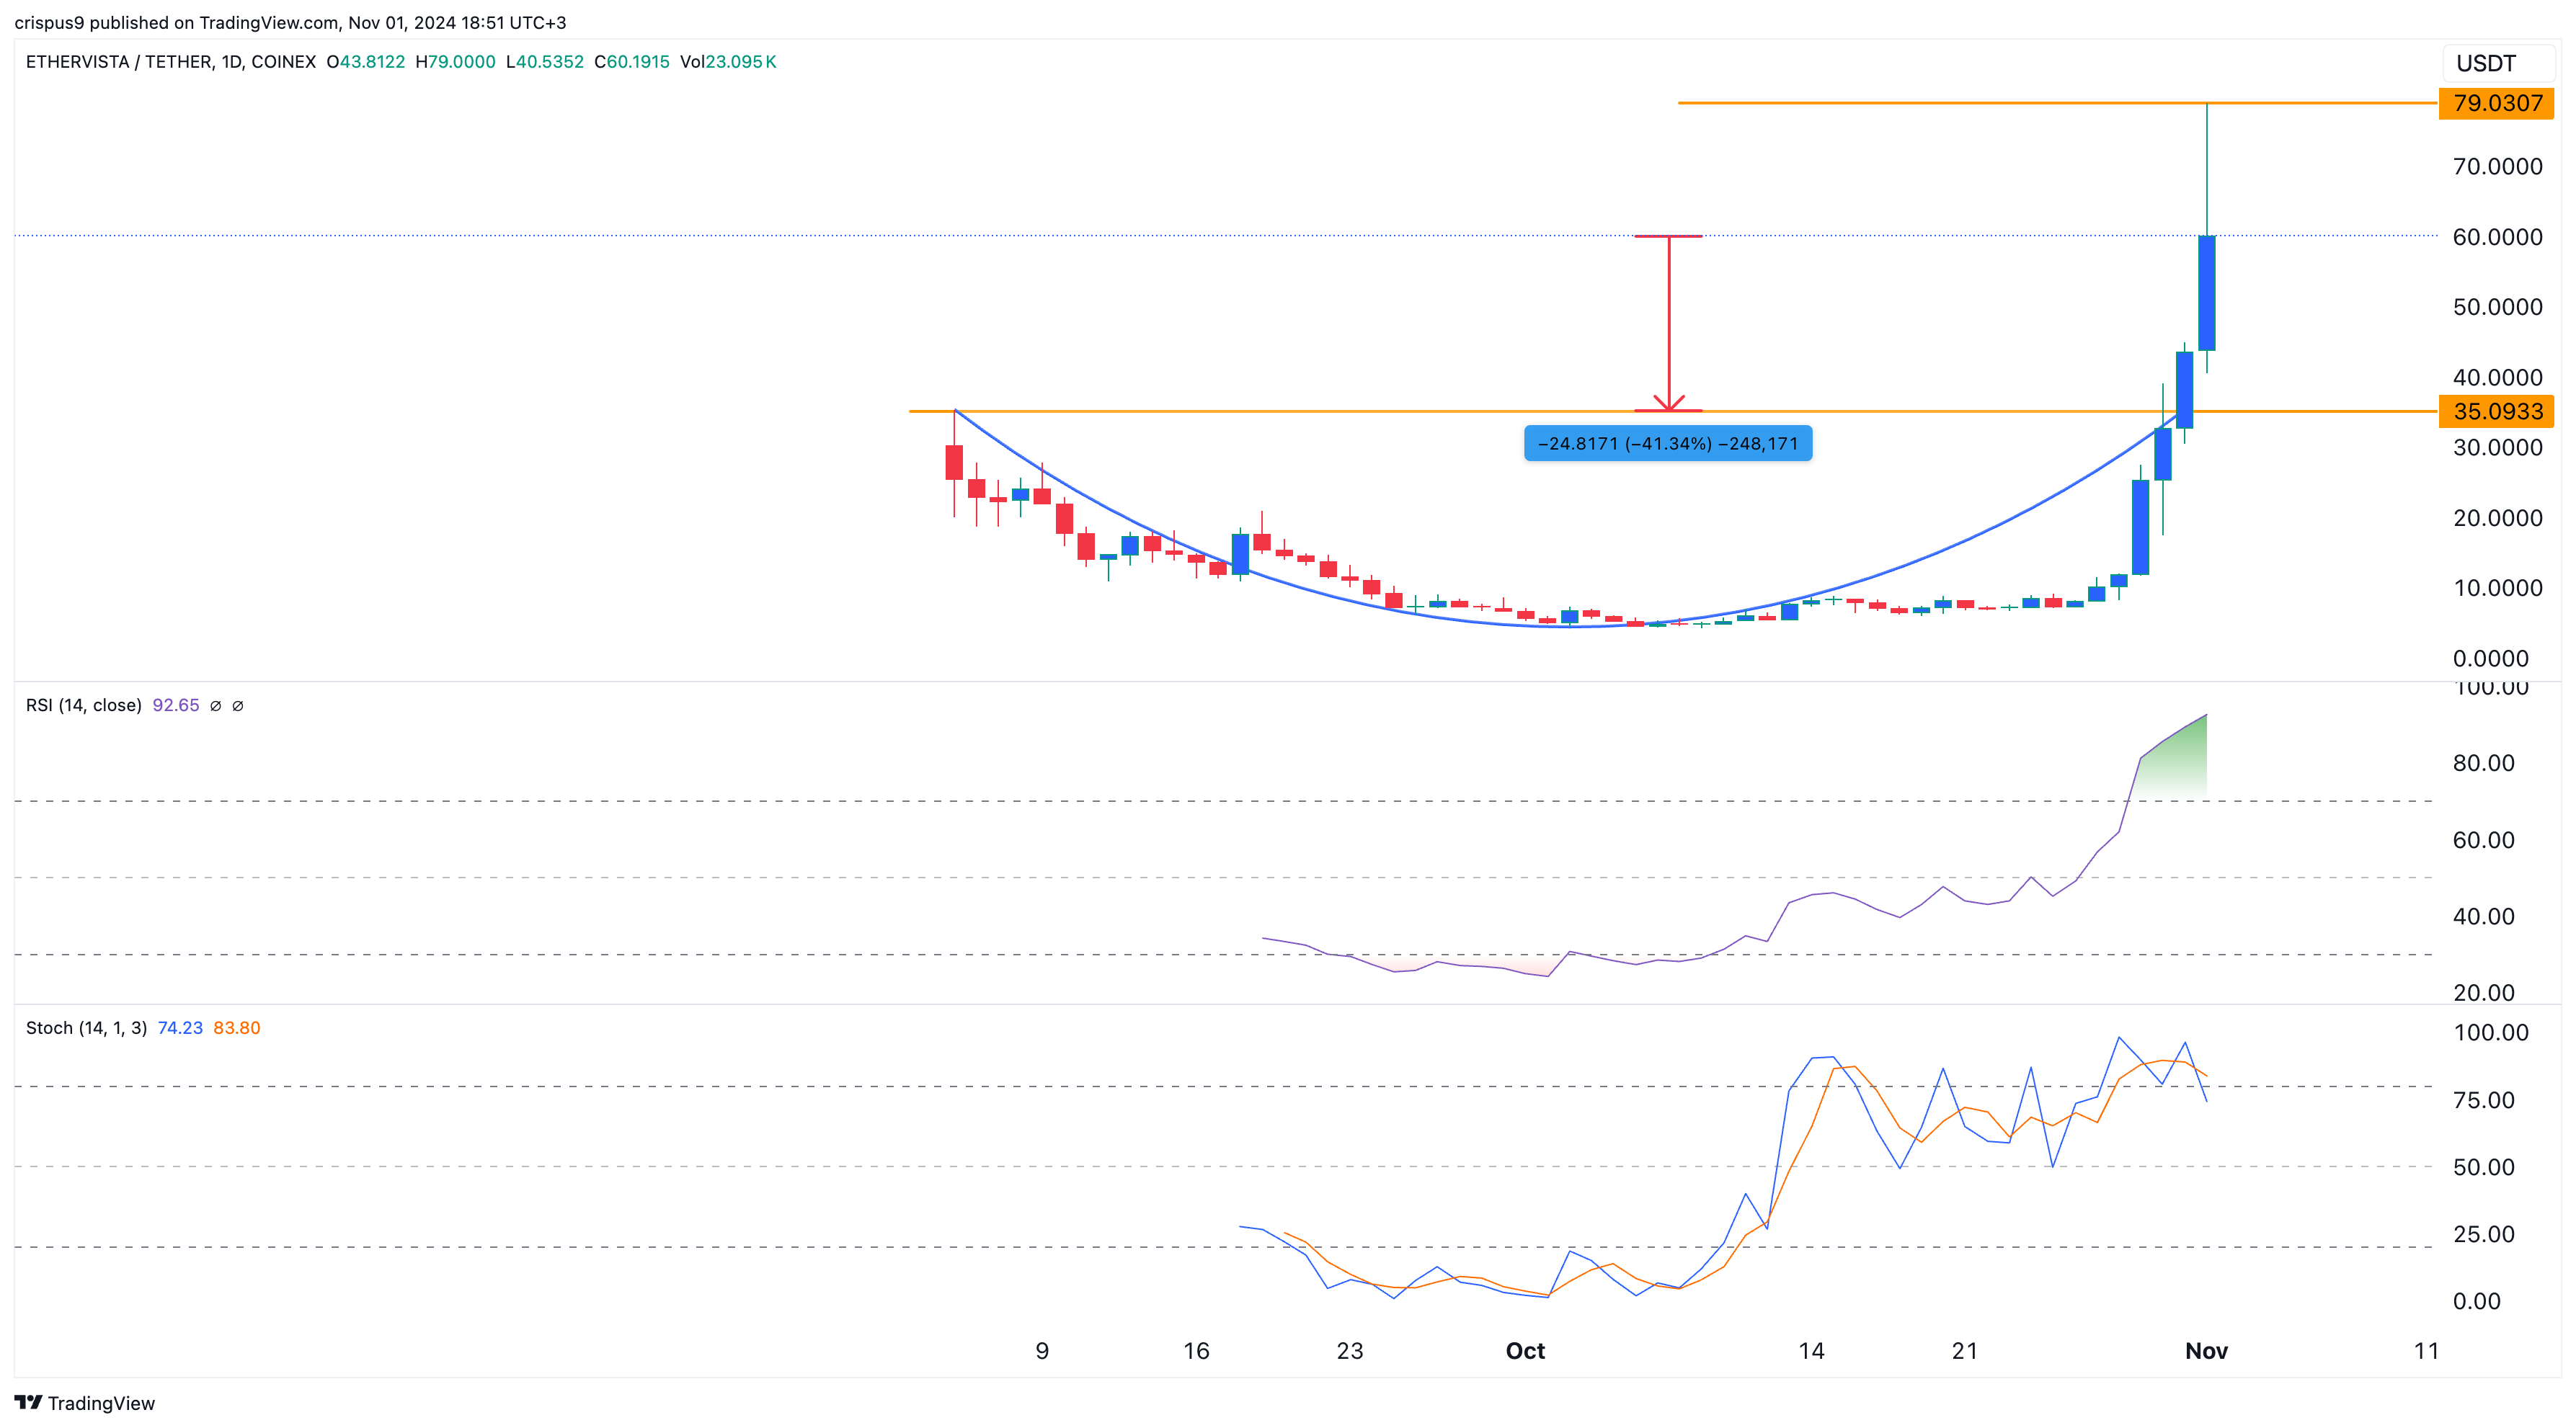Click the Nov label on date axis

(x=2206, y=1351)
